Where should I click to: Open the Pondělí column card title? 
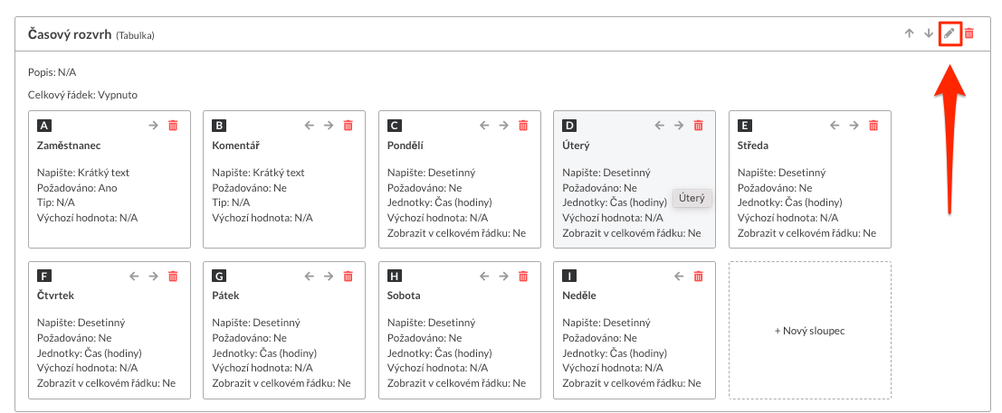click(405, 145)
